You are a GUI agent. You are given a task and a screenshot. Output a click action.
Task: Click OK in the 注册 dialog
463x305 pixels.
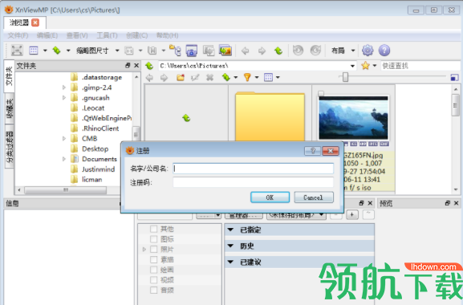(270, 197)
